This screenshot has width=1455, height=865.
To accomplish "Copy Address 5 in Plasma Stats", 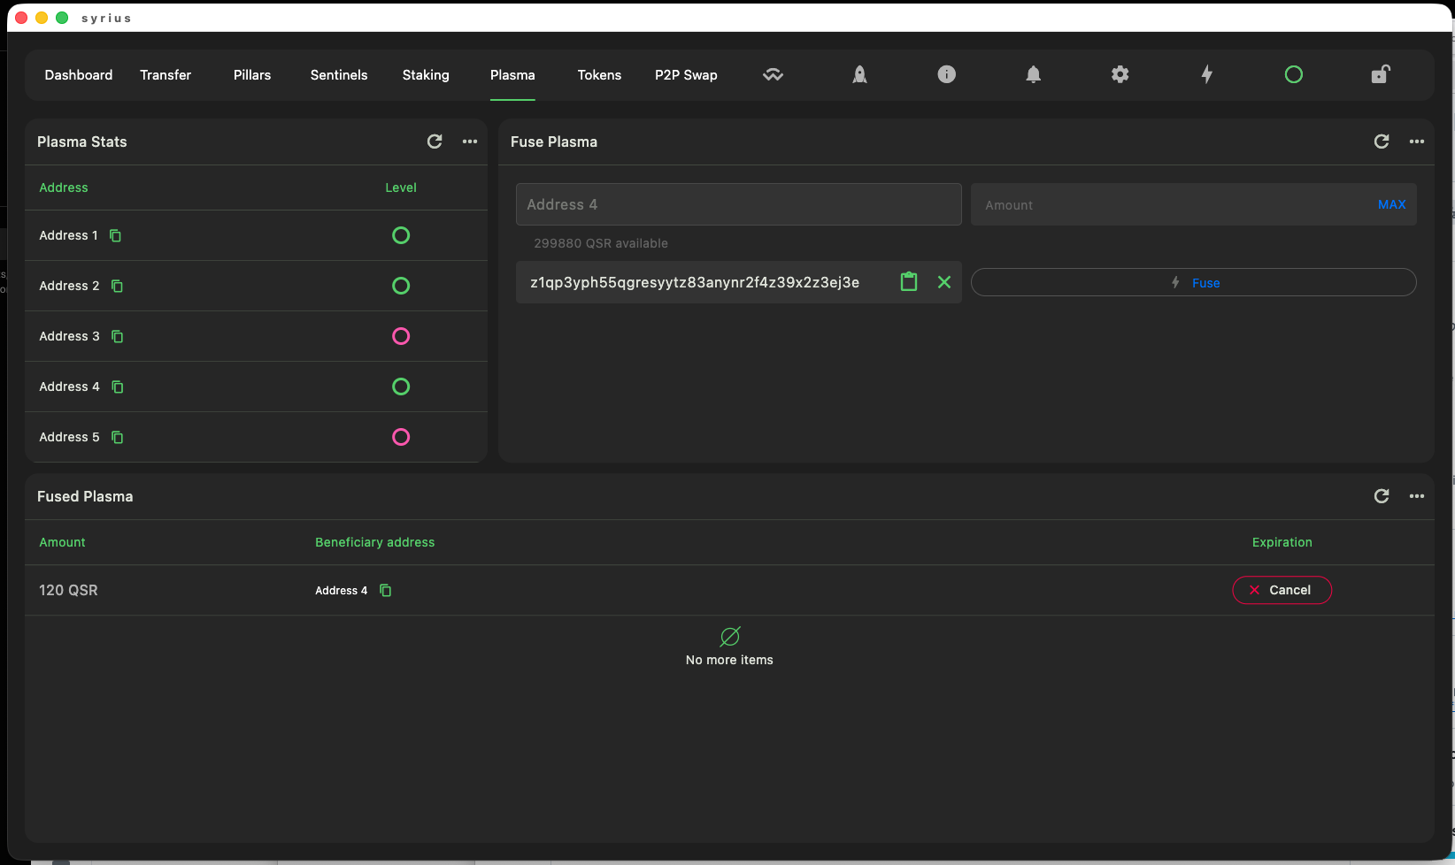I will click(117, 437).
